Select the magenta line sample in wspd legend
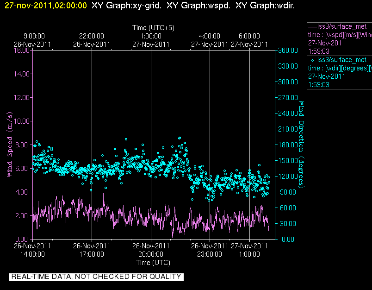This screenshot has height=290, width=372. point(312,27)
